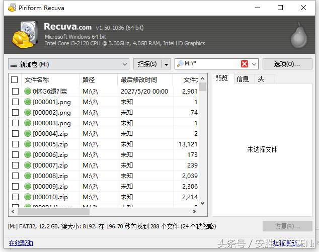Open the 在线帮助 link
The image size is (319, 252).
(21, 243)
